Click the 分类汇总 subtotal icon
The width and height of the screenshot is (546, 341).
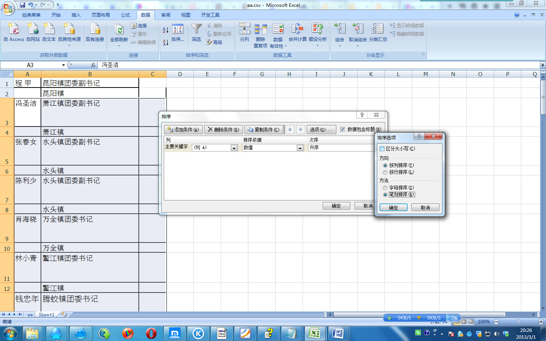click(378, 29)
